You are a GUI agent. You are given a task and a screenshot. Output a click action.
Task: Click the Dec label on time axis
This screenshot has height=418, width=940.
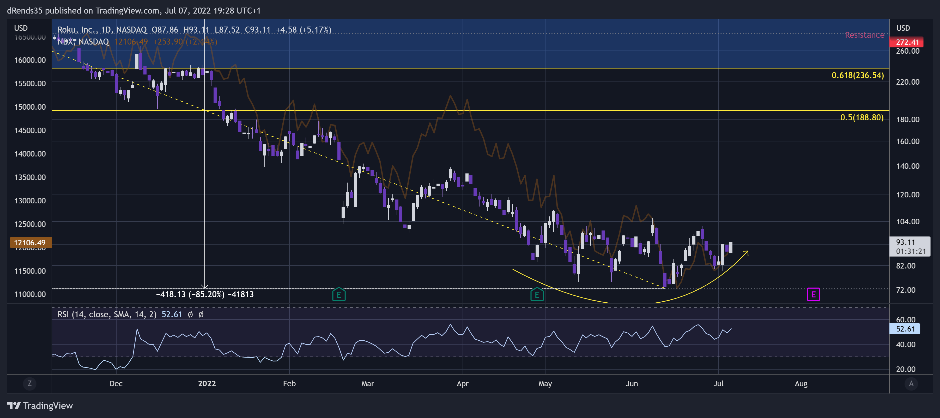116,384
